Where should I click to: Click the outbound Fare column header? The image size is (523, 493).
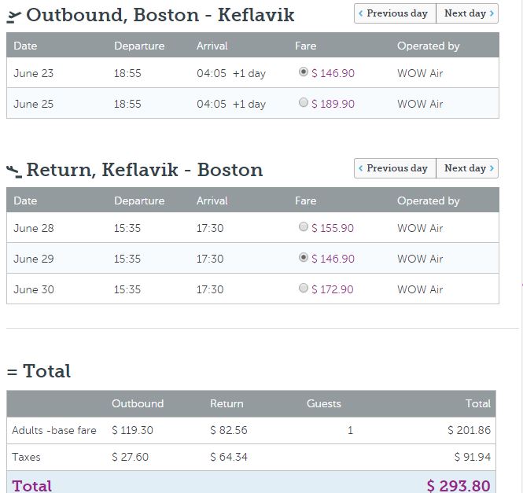click(x=306, y=46)
